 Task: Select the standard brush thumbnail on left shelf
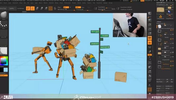click(x=4, y=15)
